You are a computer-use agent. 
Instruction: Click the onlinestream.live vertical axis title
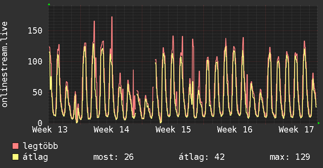[x=4, y=64]
